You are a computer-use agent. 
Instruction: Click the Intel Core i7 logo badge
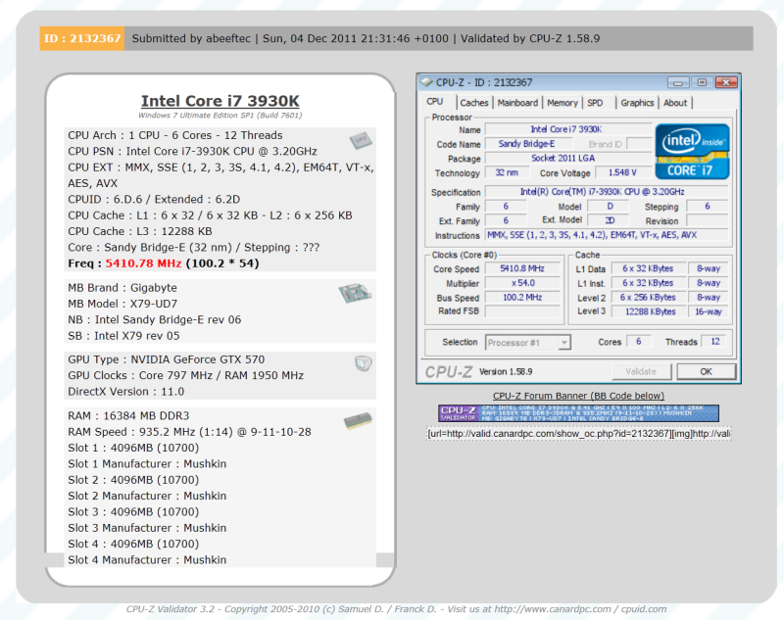click(x=693, y=151)
